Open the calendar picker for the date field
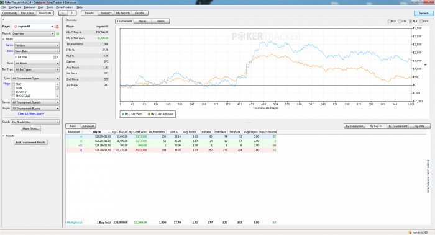Screen dimensions: 435x235 pyautogui.click(x=55, y=57)
